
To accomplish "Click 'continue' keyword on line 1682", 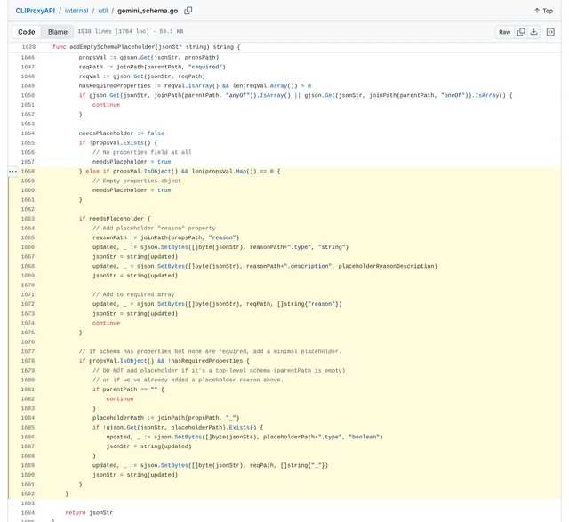I will [x=120, y=398].
